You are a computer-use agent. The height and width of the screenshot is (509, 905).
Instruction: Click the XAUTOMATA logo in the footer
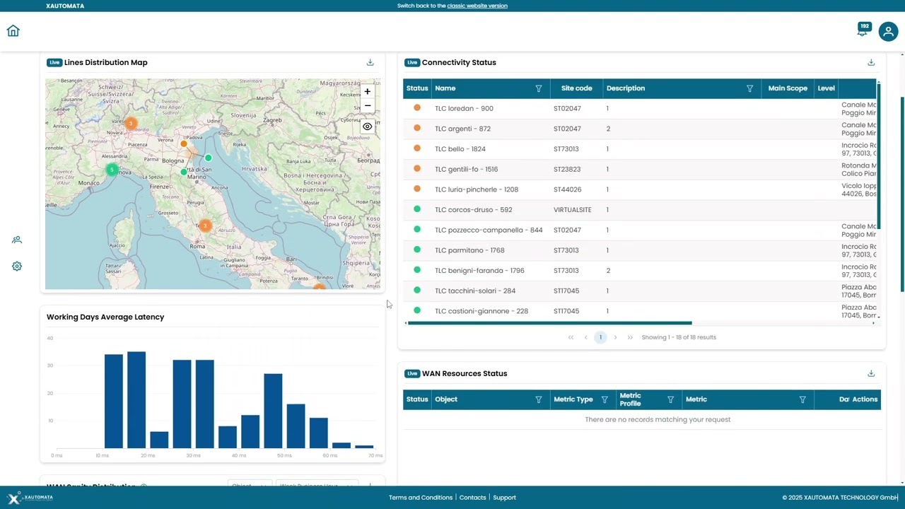pyautogui.click(x=30, y=498)
